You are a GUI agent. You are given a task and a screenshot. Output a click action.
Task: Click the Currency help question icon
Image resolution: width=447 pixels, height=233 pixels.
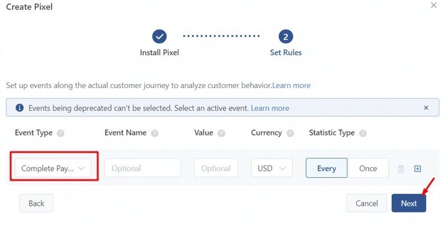pyautogui.click(x=290, y=133)
